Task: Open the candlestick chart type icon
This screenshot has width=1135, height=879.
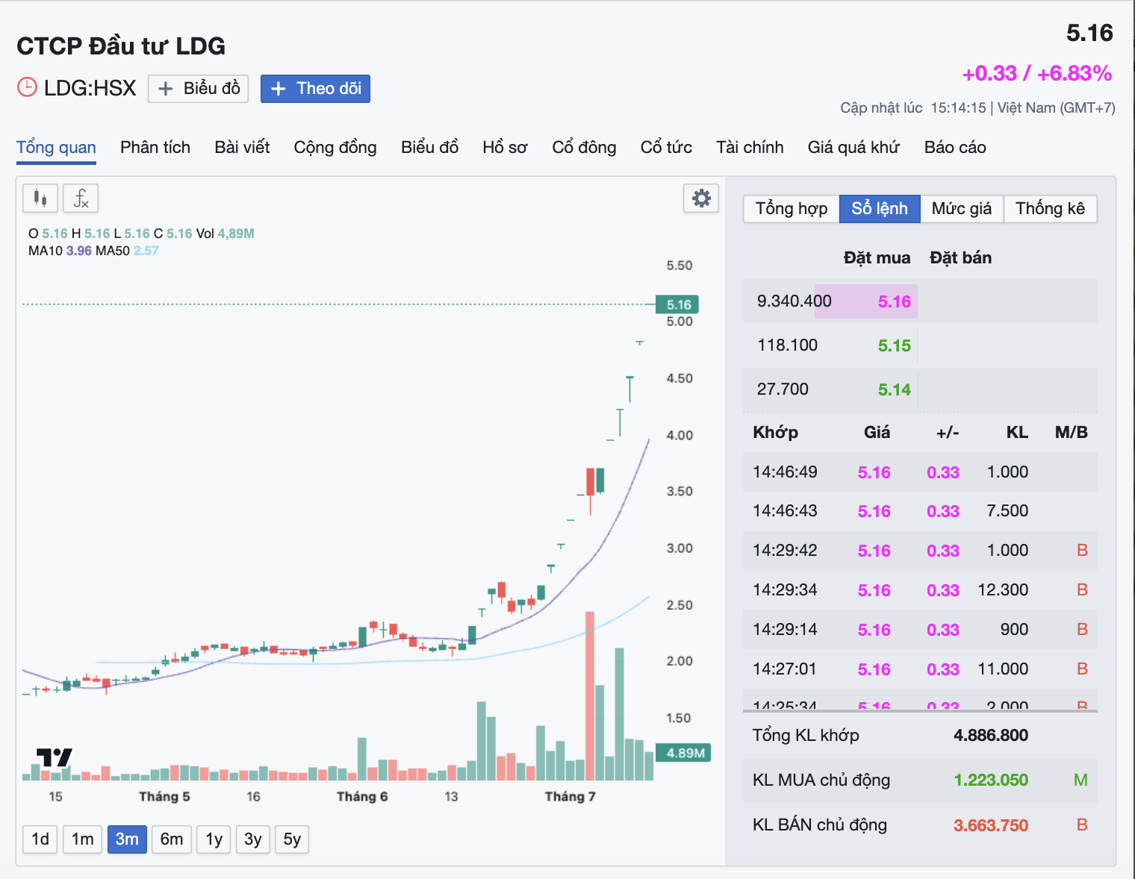Action: click(40, 198)
